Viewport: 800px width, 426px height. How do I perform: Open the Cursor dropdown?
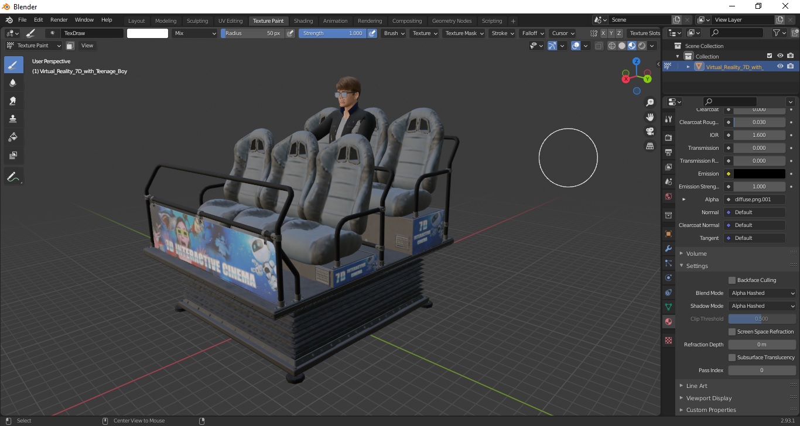click(x=563, y=33)
